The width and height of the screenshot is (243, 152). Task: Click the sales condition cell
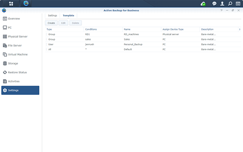click(88, 39)
